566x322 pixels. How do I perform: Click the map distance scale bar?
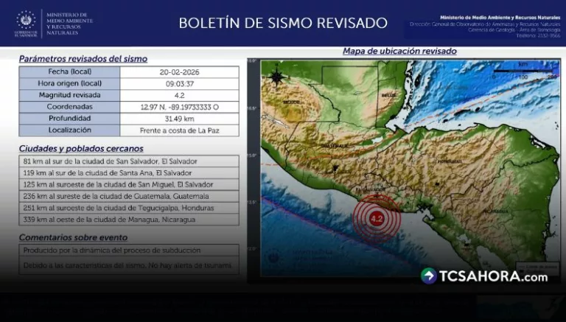525,73
